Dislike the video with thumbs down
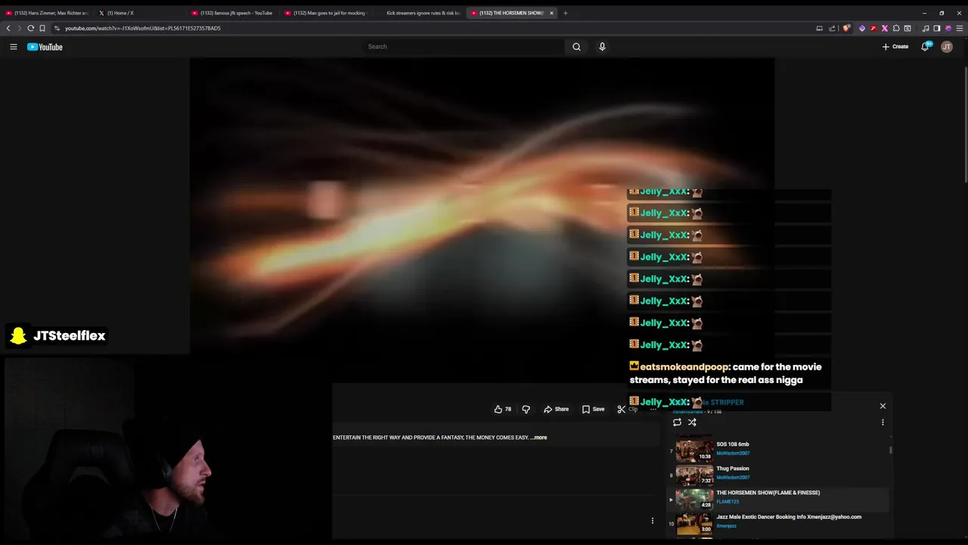Image resolution: width=968 pixels, height=545 pixels. (x=526, y=409)
